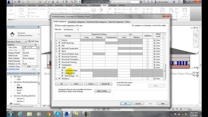The height and width of the screenshot is (117, 208).
Task: Collapse the 3D Views node in Project Browser
Action: [11, 77]
